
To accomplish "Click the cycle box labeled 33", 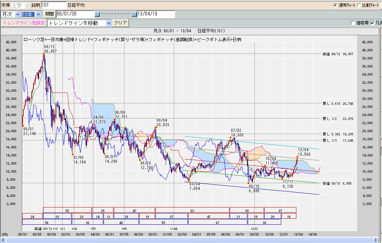I will [57, 216].
